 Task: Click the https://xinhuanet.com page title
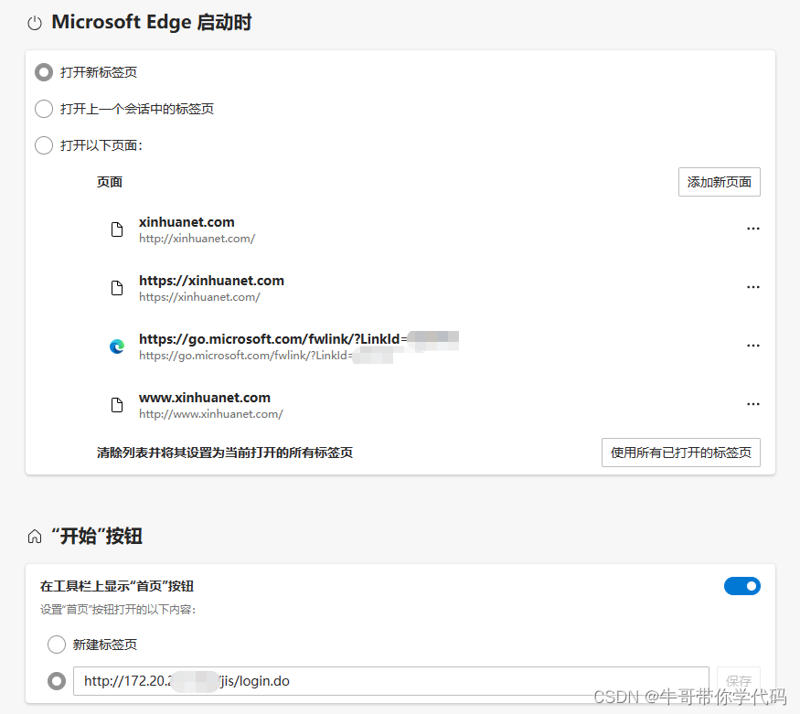[x=211, y=281]
